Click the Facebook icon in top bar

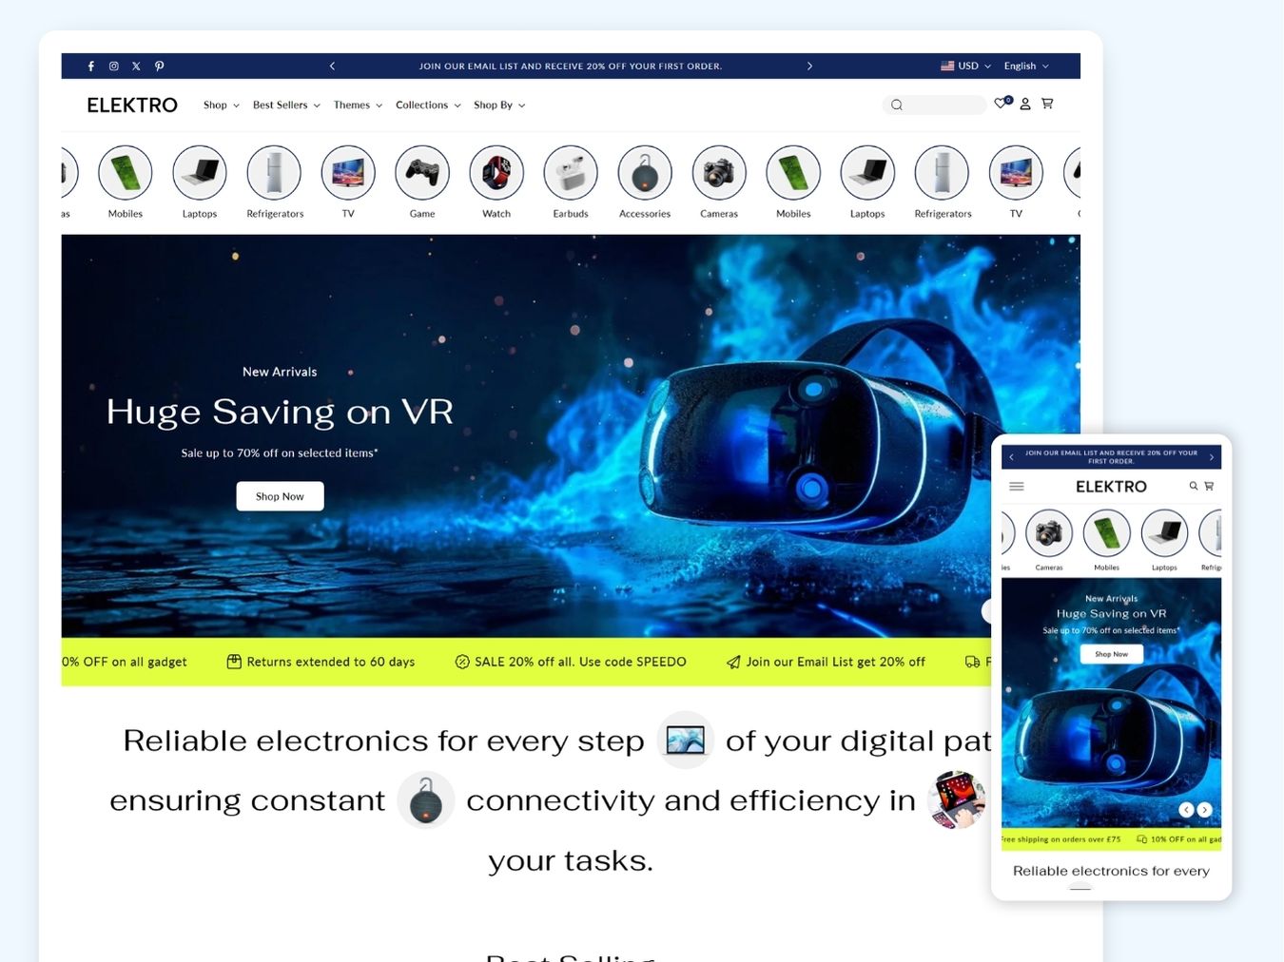[90, 66]
